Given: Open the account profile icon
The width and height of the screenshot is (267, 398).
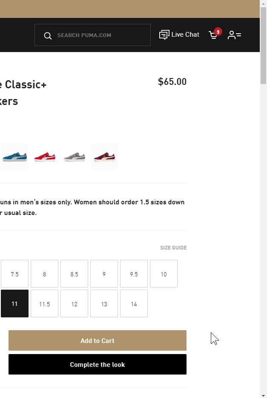Looking at the screenshot, I should coord(234,35).
